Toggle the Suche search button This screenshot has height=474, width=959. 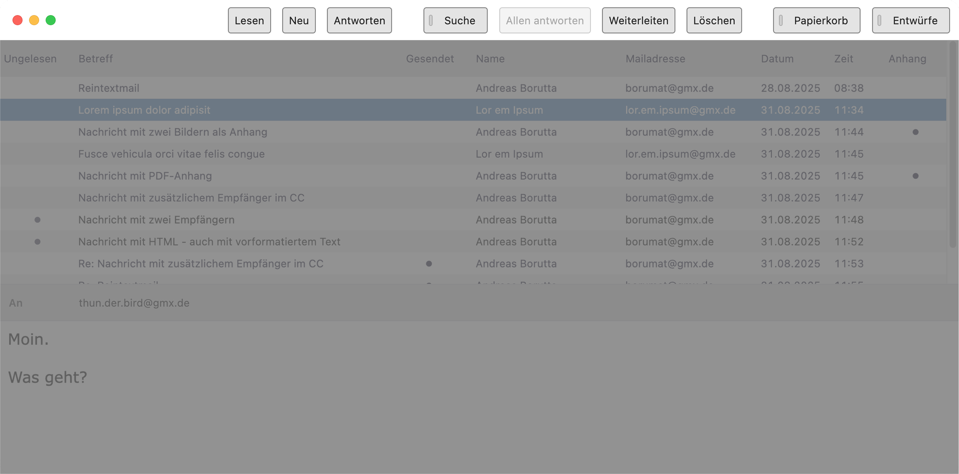455,20
